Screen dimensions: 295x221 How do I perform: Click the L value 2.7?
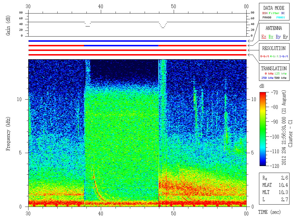coord(284,200)
